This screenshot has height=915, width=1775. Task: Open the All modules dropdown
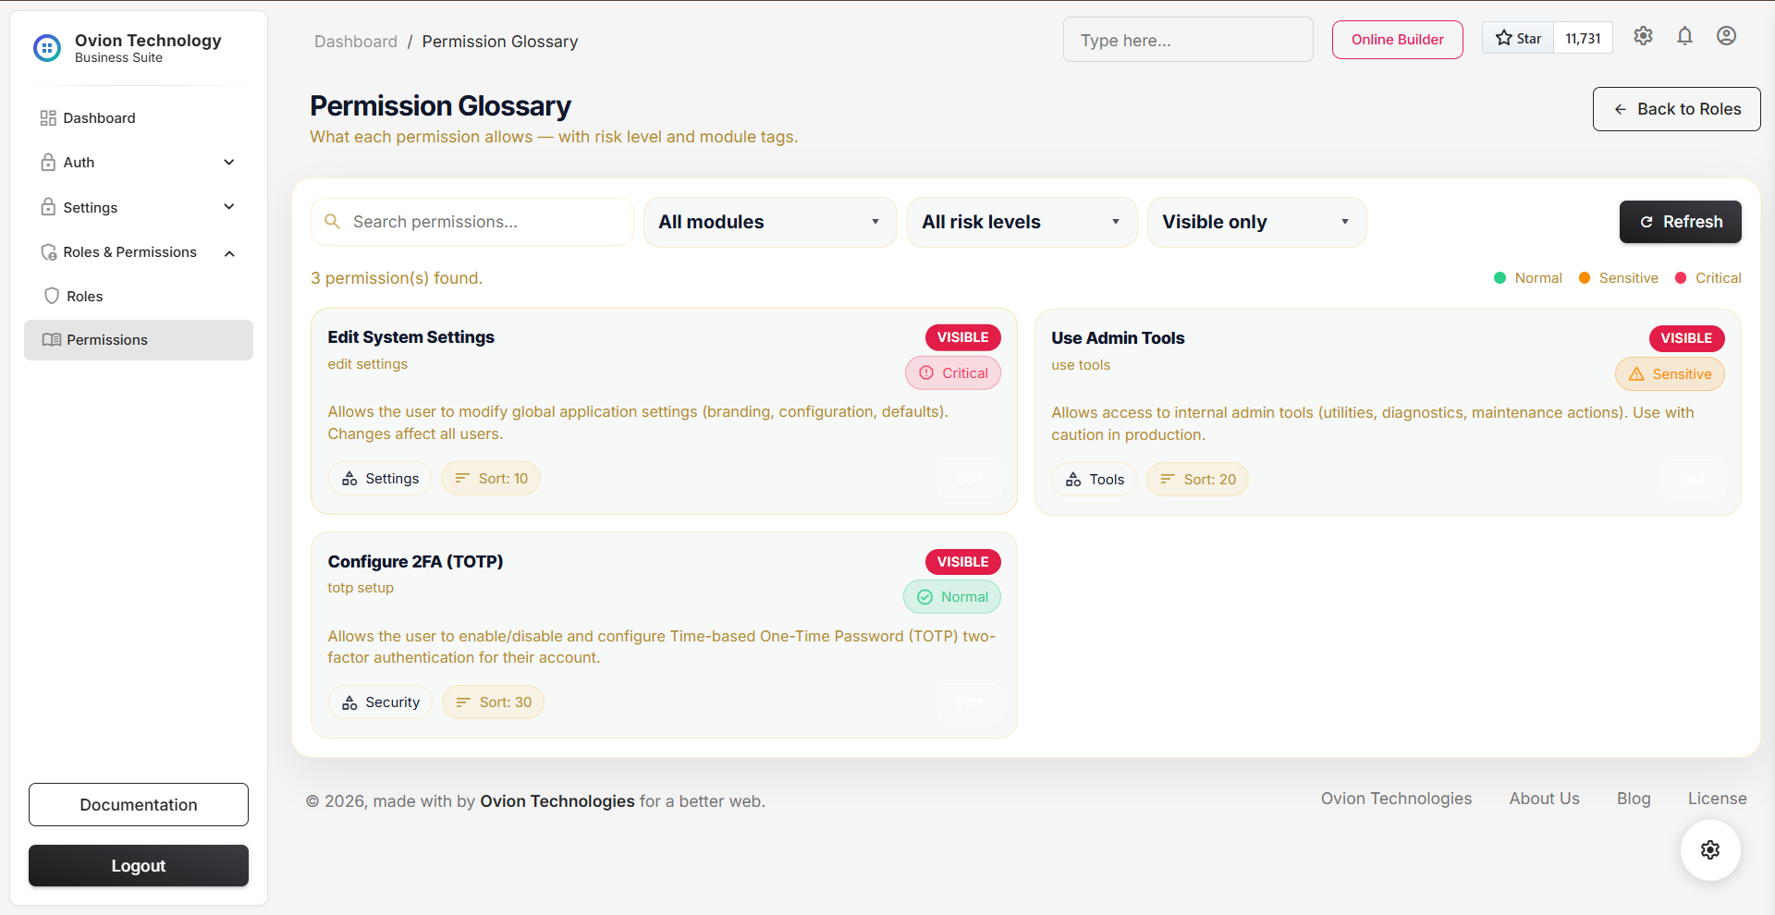[x=770, y=222]
